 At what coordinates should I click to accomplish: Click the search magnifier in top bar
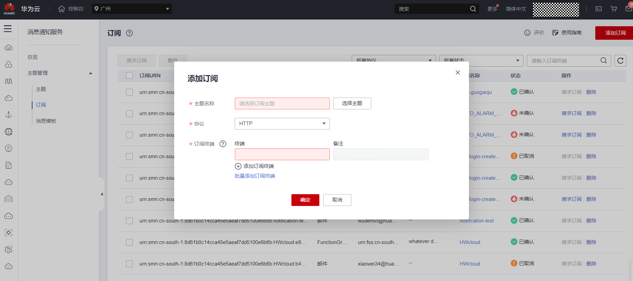point(473,9)
